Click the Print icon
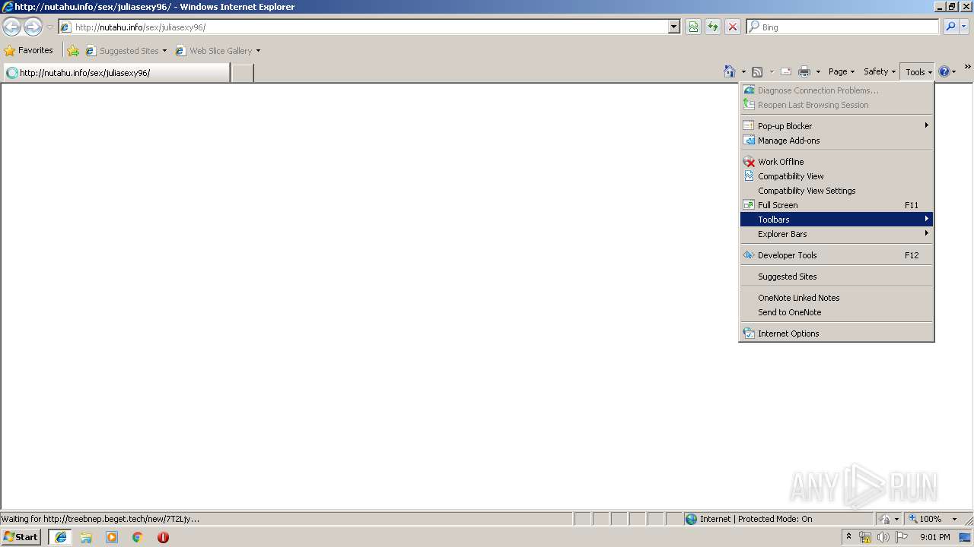Screen dimensions: 974x547 coord(804,72)
